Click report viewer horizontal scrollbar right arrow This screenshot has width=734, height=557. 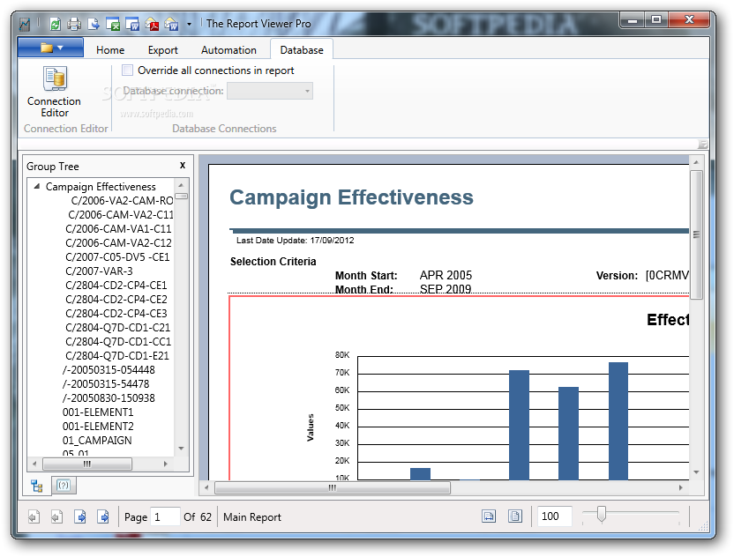click(x=681, y=487)
